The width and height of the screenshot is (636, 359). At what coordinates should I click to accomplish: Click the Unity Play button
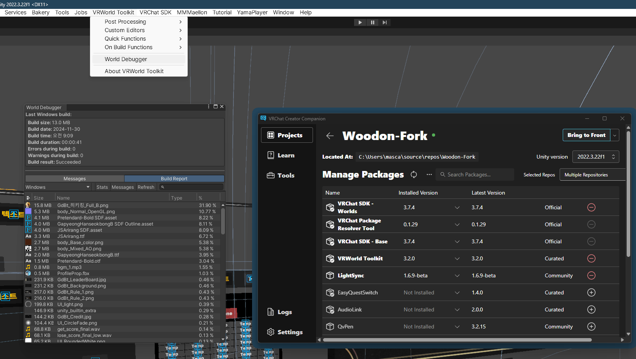pyautogui.click(x=360, y=22)
